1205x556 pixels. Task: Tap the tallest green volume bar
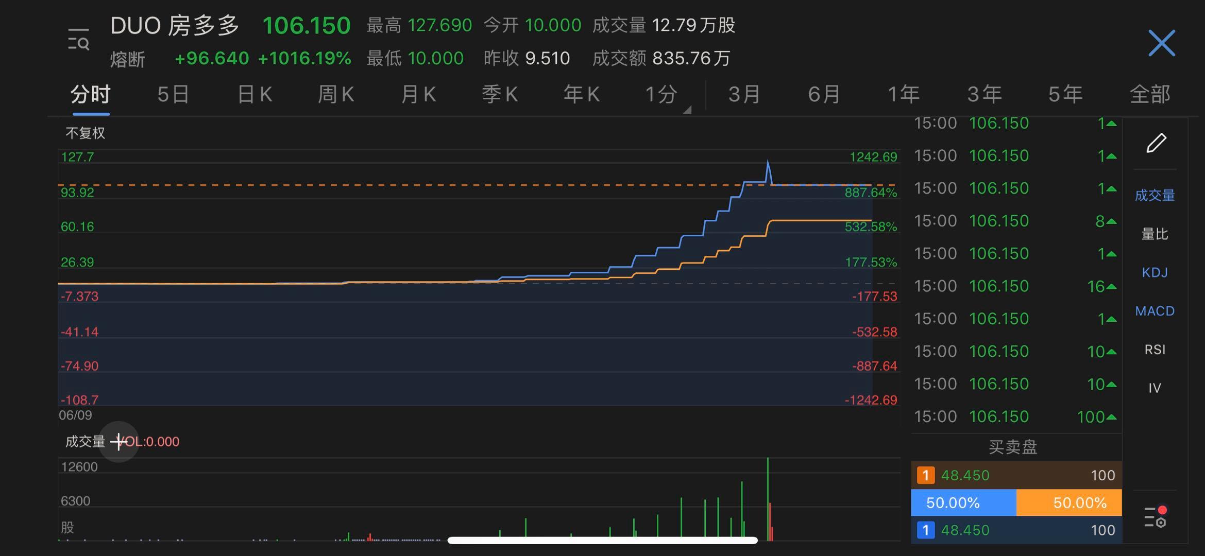(768, 498)
